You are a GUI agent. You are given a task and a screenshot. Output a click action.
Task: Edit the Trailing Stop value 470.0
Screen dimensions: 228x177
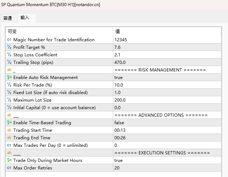(x=167, y=62)
